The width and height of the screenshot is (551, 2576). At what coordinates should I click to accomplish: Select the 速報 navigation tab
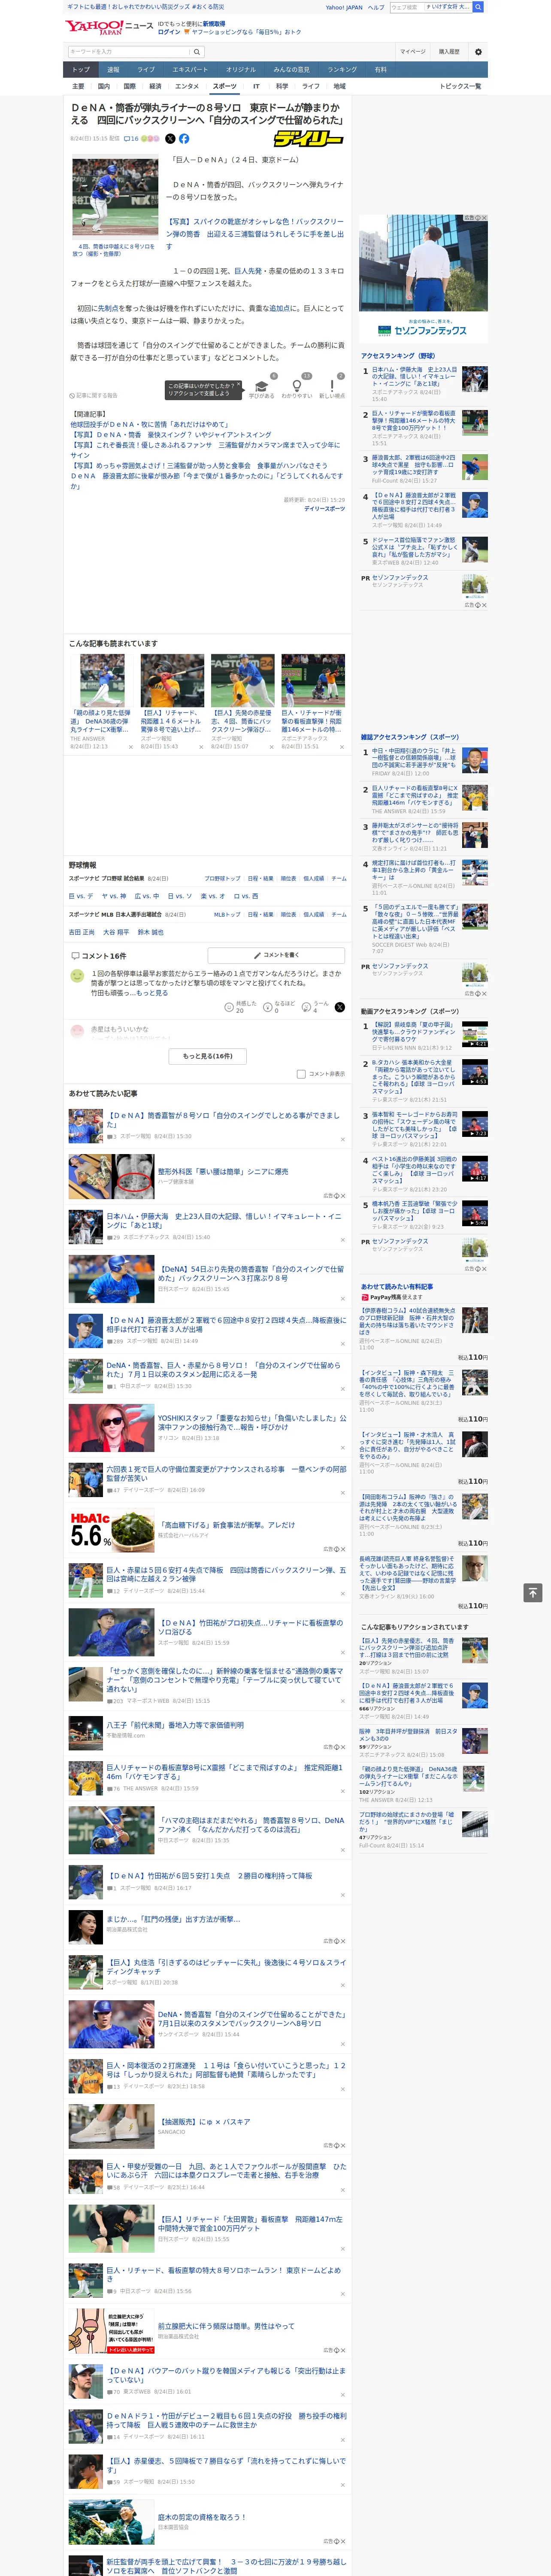[113, 70]
